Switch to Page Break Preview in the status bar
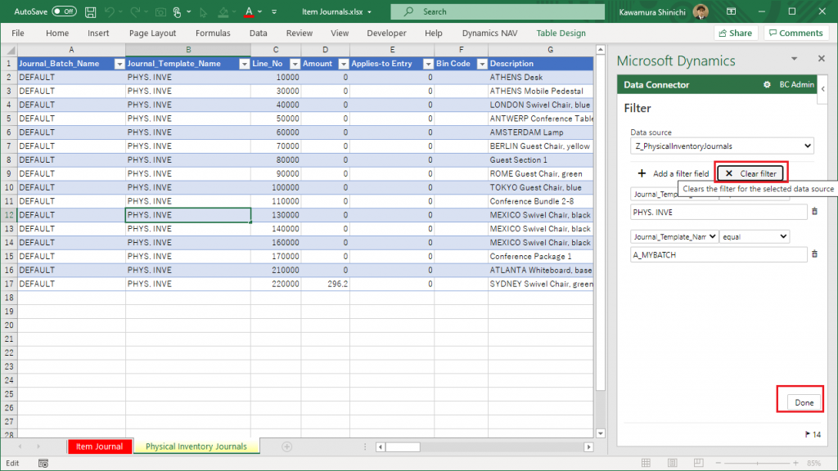The height and width of the screenshot is (471, 838). (x=699, y=463)
